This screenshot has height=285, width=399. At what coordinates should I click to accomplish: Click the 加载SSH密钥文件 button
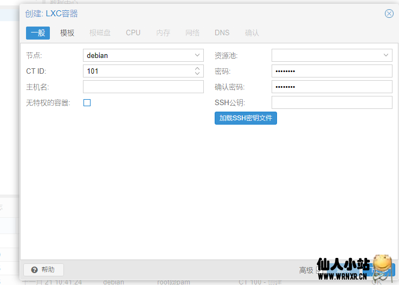(246, 118)
